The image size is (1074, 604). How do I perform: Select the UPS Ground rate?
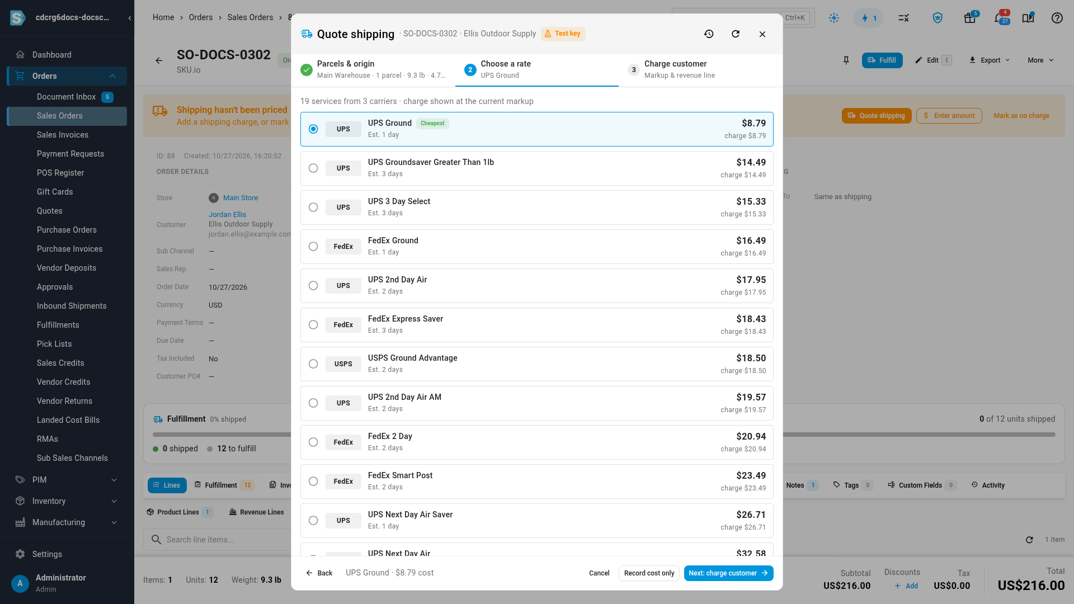coord(537,129)
